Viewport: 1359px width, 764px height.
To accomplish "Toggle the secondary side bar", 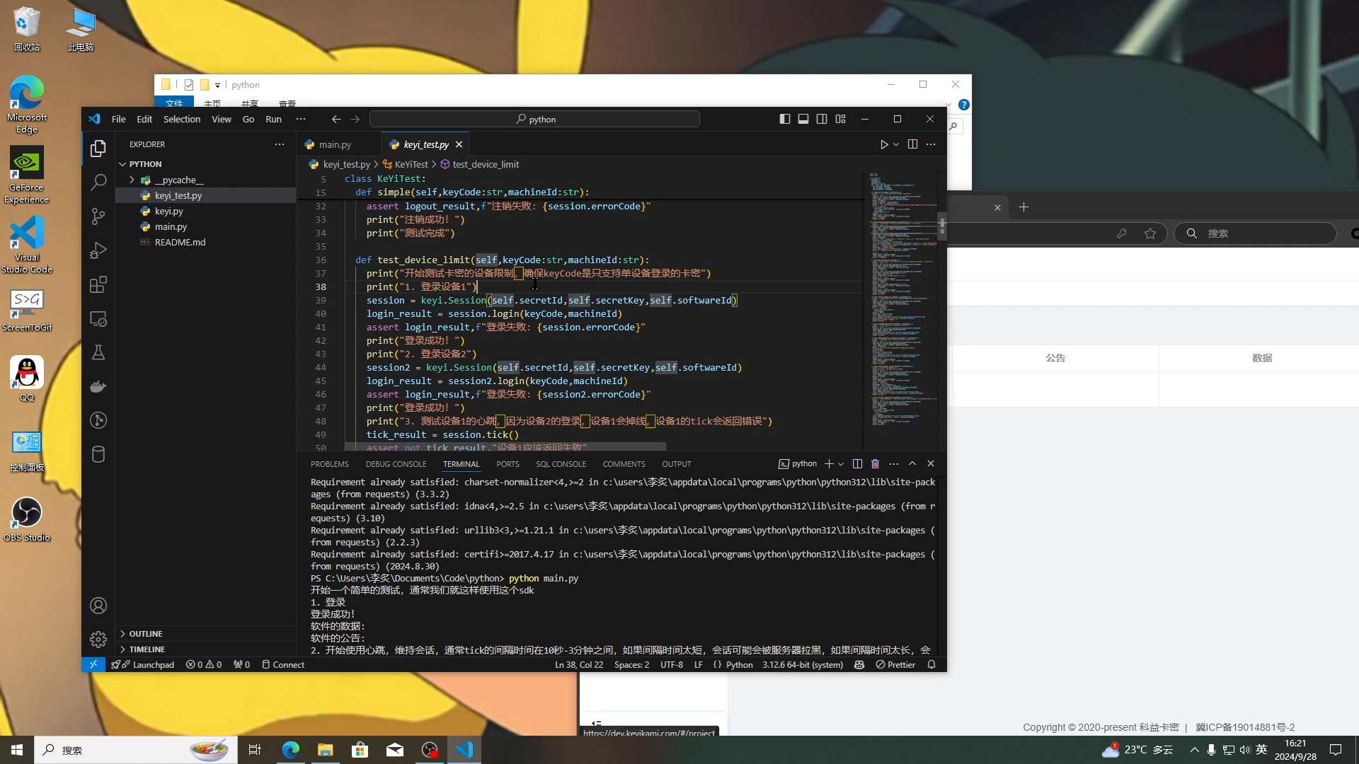I will pos(821,119).
